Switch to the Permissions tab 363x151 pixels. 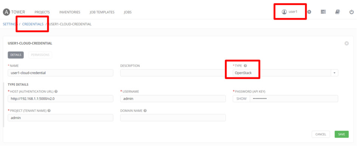40,55
